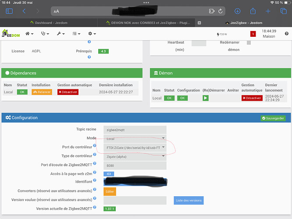
Task: Open the tools wrench menu
Action: point(61,34)
